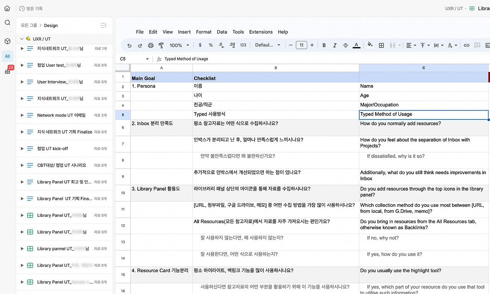Expand the CBT대상/ 협업 UT 시나리오 row

[x=22, y=165]
